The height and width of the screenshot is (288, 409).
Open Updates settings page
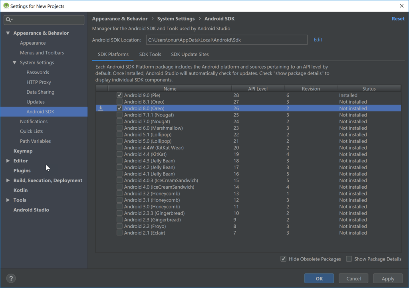(36, 102)
